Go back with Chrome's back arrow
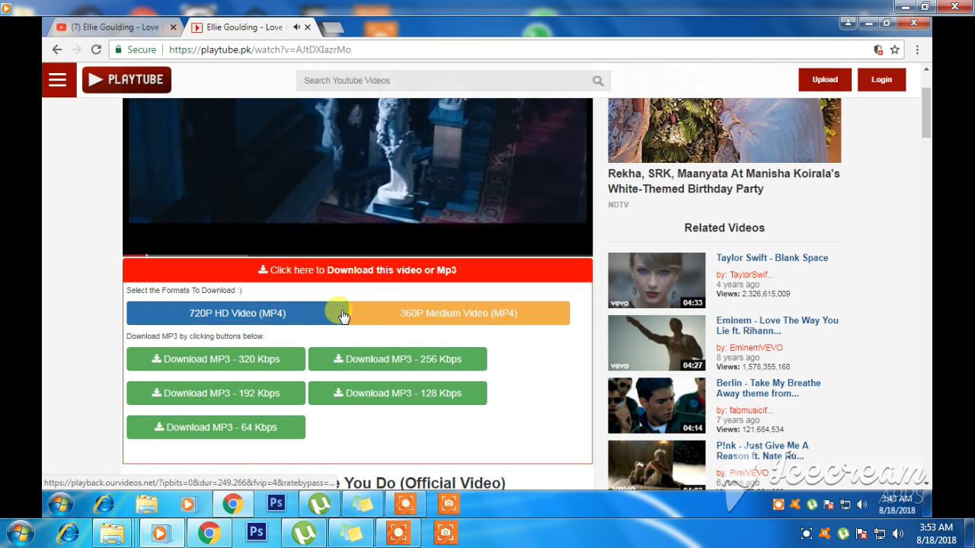Image resolution: width=975 pixels, height=548 pixels. tap(57, 49)
